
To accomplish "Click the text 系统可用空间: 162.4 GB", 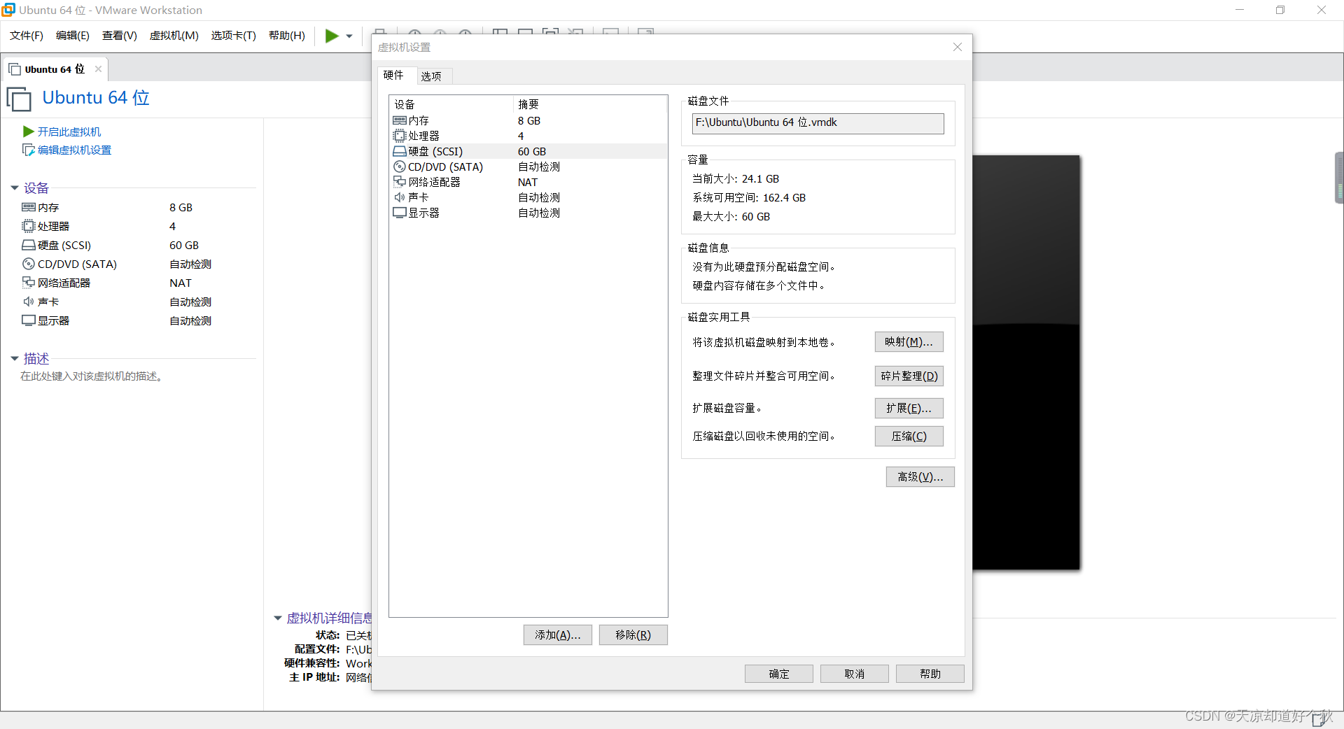I will coord(749,198).
